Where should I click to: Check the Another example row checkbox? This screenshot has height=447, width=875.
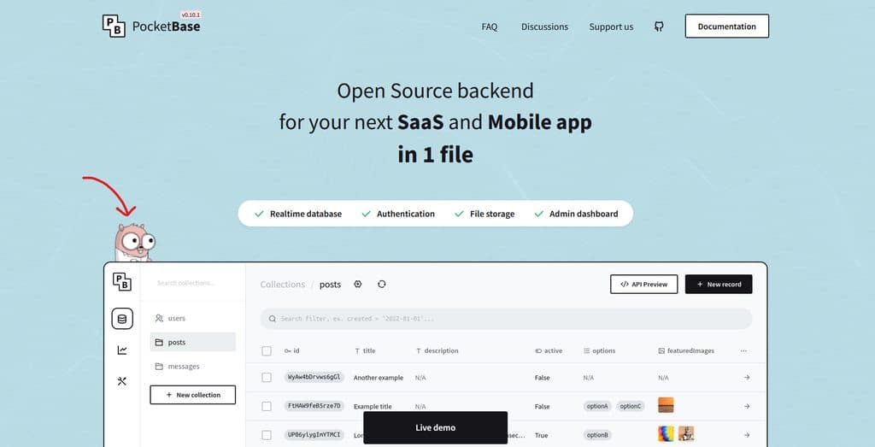(x=267, y=377)
